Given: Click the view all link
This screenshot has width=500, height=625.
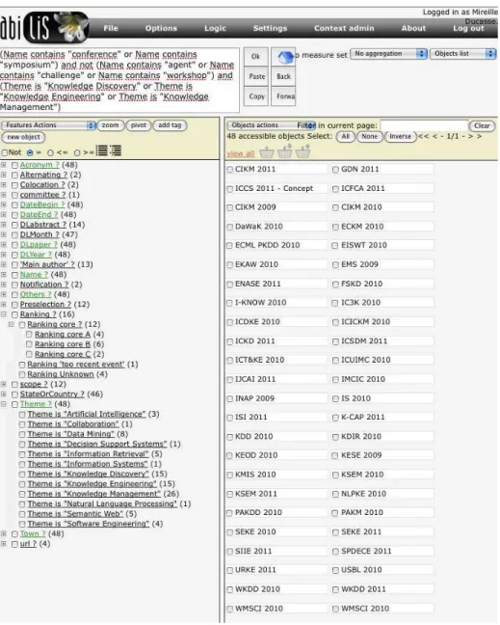Looking at the screenshot, I should click(241, 153).
